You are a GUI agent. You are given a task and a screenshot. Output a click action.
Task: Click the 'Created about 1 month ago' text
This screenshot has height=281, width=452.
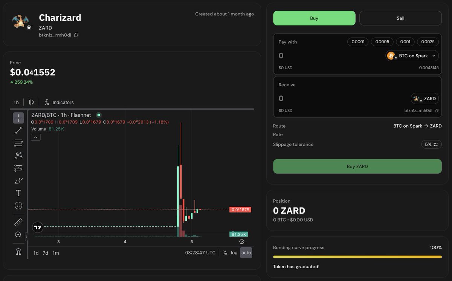(224, 14)
